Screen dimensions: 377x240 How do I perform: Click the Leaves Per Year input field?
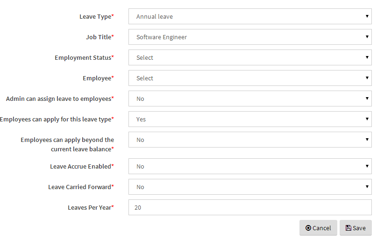tap(250, 207)
